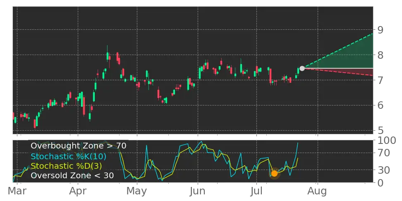
Task: Click the price axis label 7
Action: tap(380, 80)
